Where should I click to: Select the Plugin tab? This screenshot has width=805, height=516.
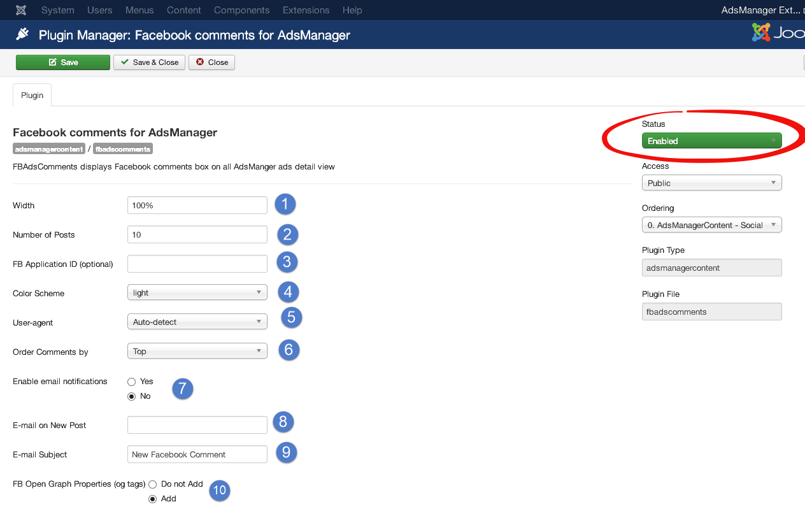tap(32, 95)
